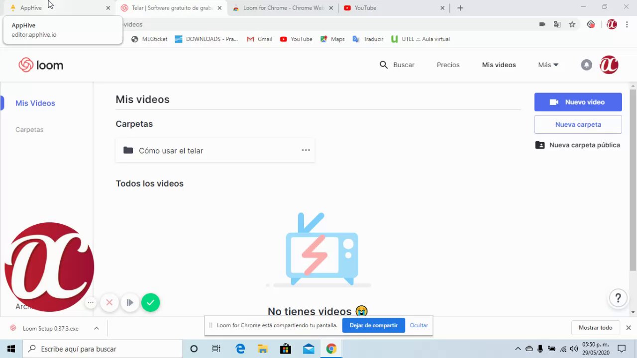Screen dimensions: 637x358
Task: Open Chrome profile avatar in toolbar
Action: (612, 24)
